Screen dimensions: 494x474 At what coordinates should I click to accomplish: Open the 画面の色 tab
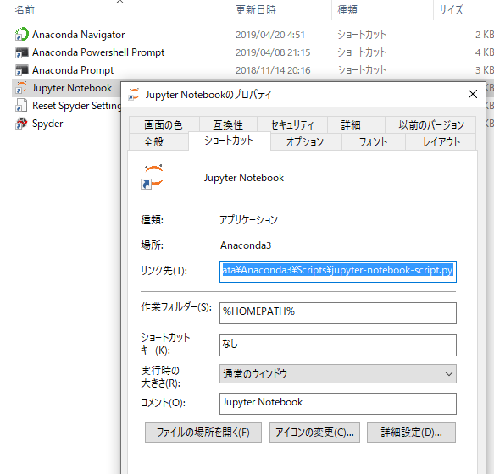164,125
